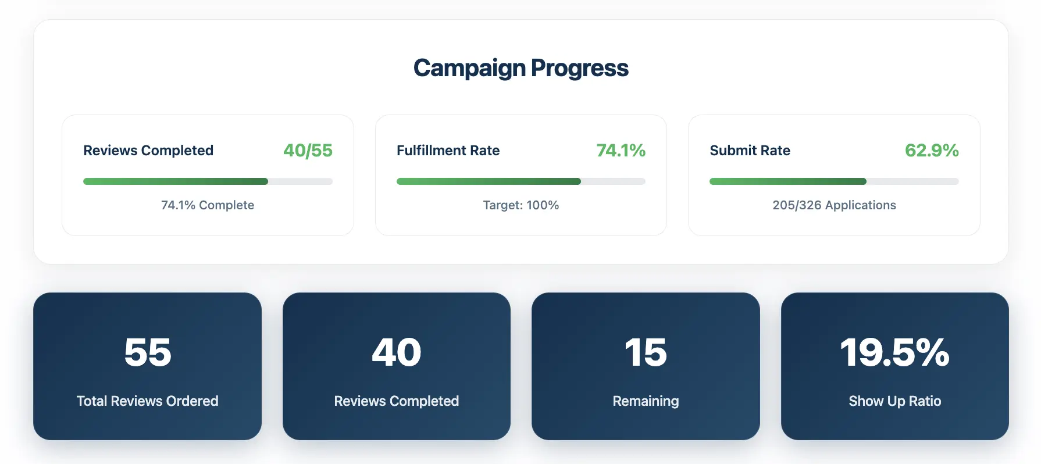Image resolution: width=1041 pixels, height=464 pixels.
Task: Select the 19.5% Show Up Ratio tile
Action: 894,366
